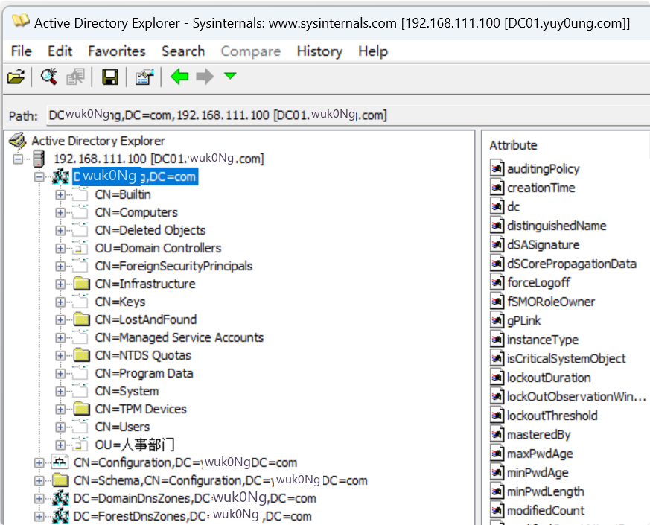Expand the CN=Computers node
The width and height of the screenshot is (650, 525).
tap(60, 213)
